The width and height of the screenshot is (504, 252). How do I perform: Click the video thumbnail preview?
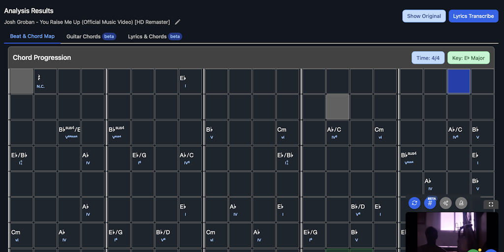pos(452,232)
